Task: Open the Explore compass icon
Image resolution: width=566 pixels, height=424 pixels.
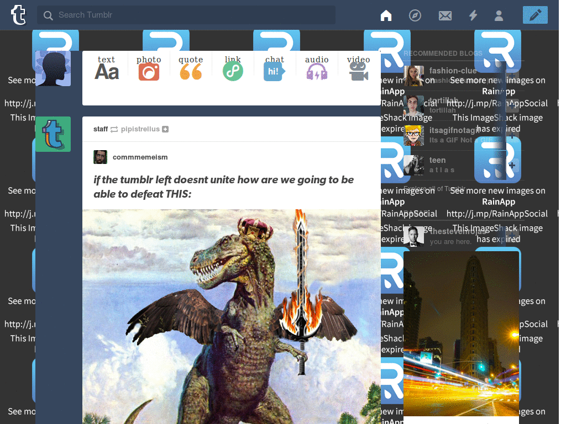Action: 415,15
